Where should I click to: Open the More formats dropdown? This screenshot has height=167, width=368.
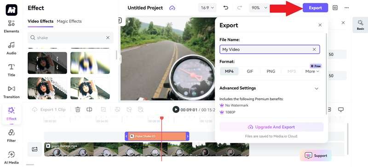(312, 72)
